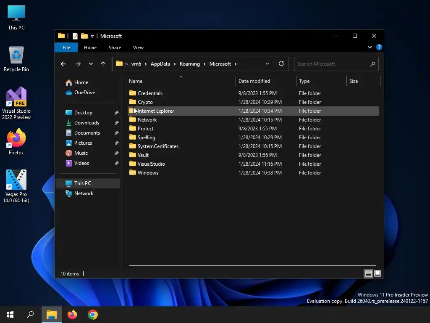Select Visual Studio 2022 Preview shortcut
Viewport: 430px width, 323px height.
click(x=16, y=103)
